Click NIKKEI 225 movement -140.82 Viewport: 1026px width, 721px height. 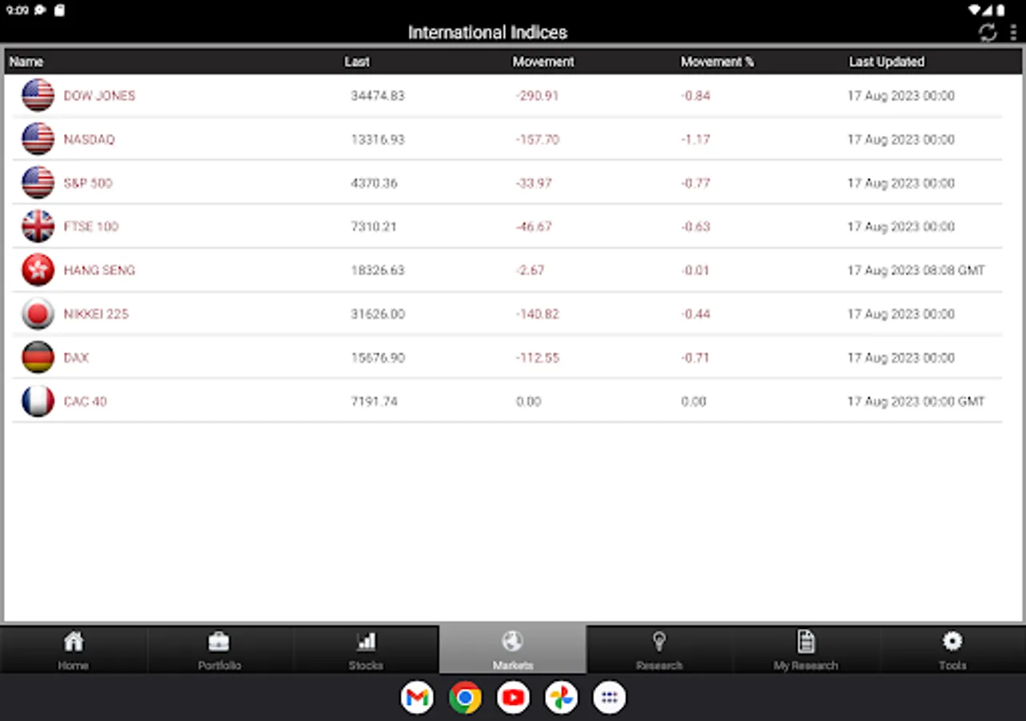coord(537,314)
